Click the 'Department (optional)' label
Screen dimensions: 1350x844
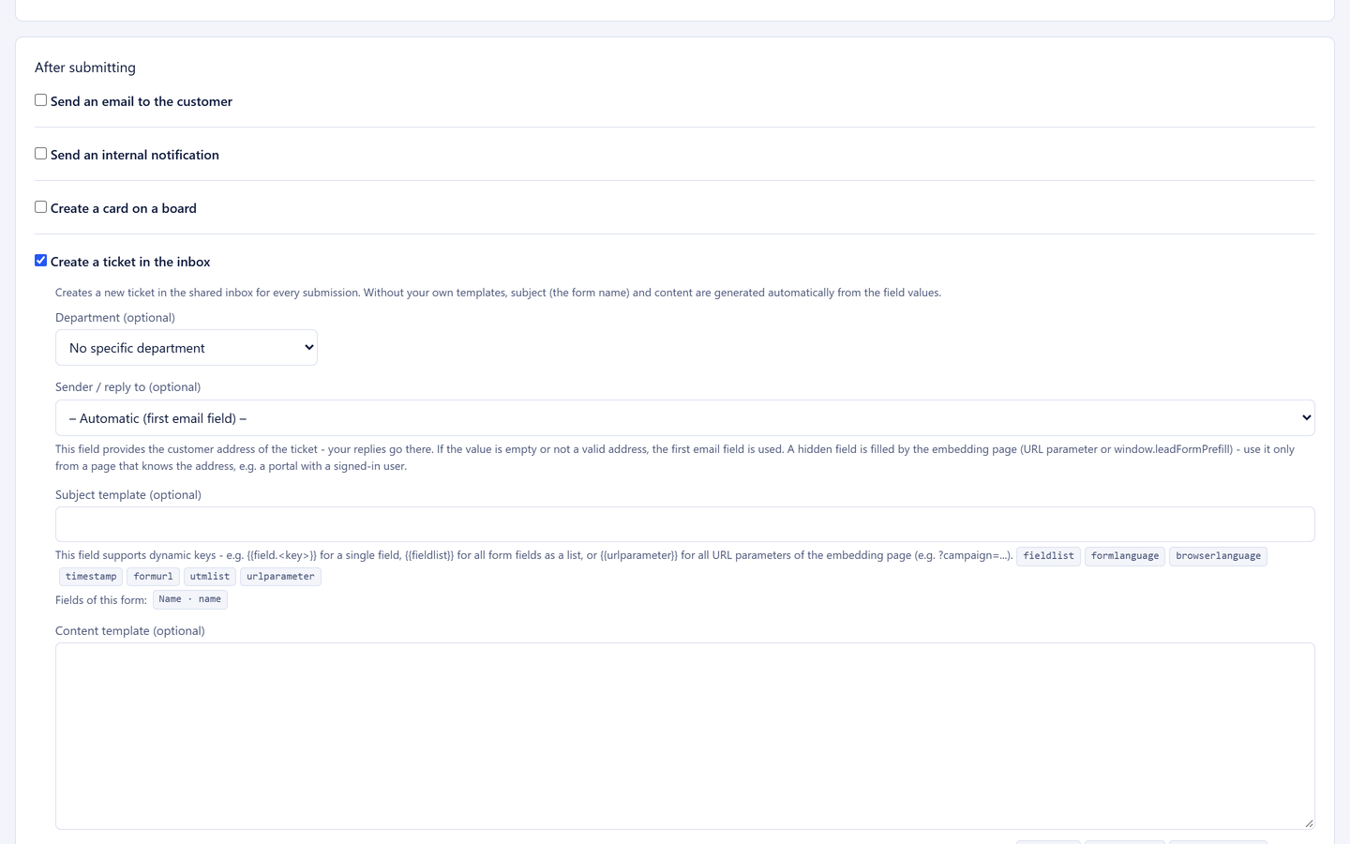click(115, 318)
